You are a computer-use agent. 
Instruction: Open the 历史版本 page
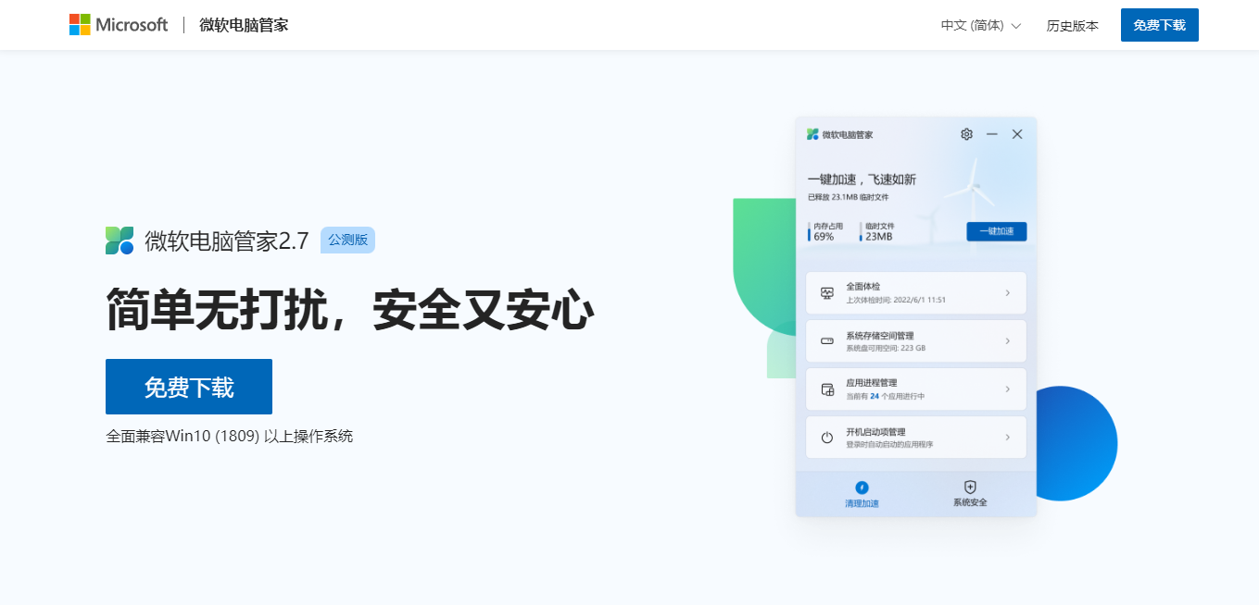[1072, 25]
